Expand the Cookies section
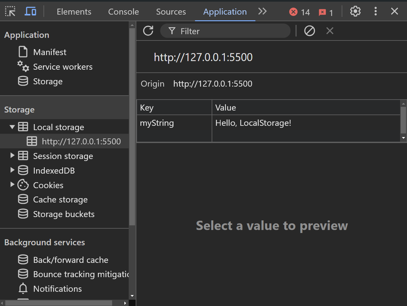The height and width of the screenshot is (306, 407). click(x=12, y=185)
